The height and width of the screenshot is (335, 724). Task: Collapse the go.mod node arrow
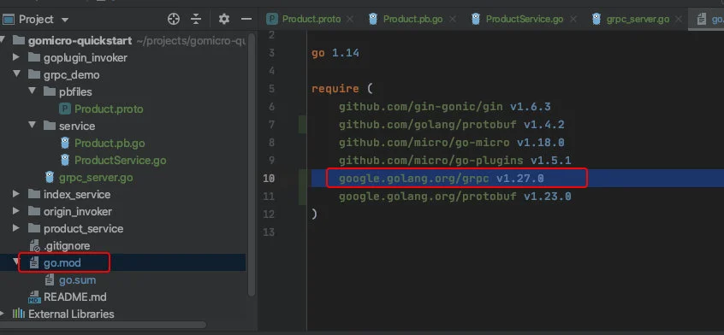[17, 262]
